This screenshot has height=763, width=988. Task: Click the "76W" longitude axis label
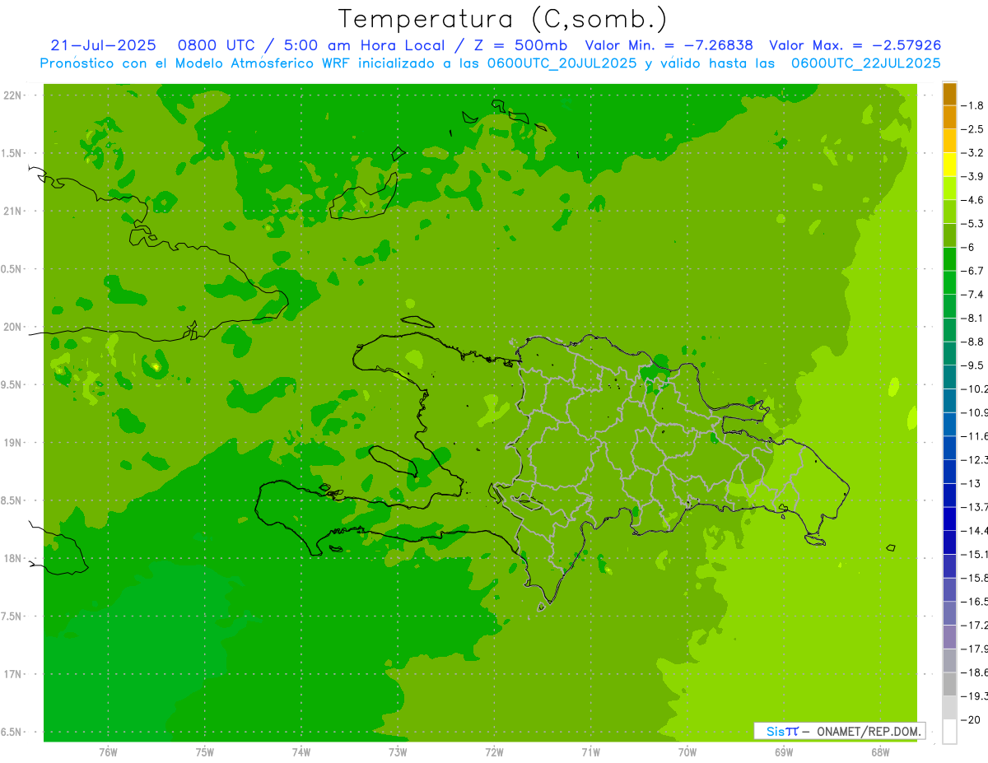[108, 752]
